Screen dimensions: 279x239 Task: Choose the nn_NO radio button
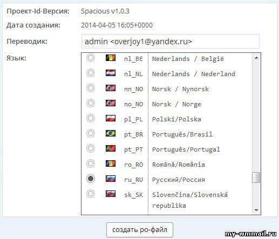[x=91, y=88]
